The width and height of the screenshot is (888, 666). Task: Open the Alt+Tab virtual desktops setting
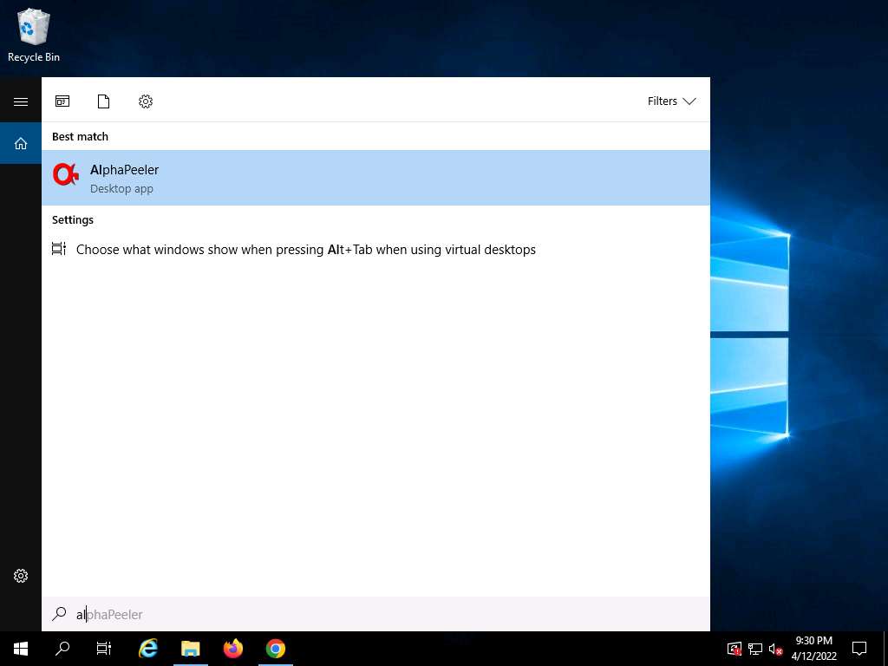(305, 250)
